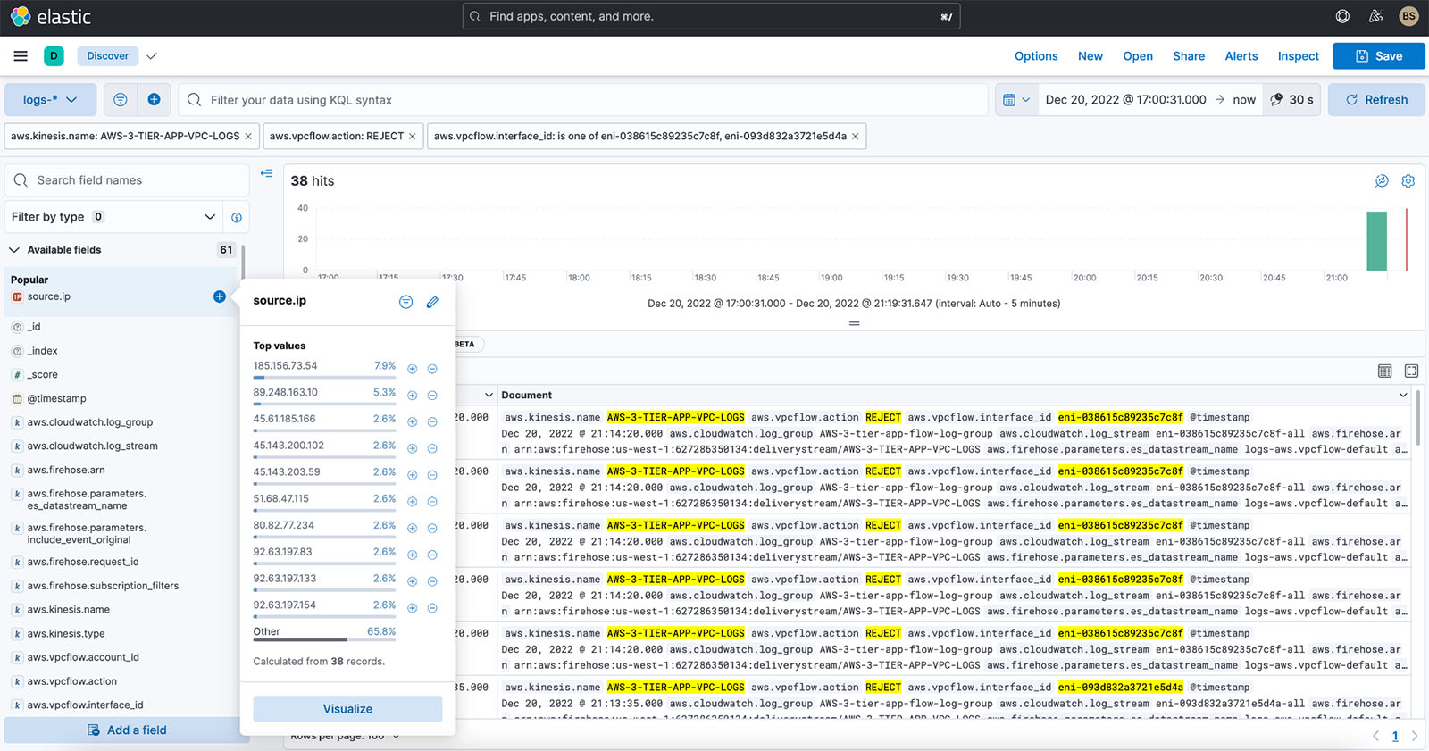1429x751 pixels.
Task: Open the help menu icon in header
Action: pyautogui.click(x=1342, y=16)
